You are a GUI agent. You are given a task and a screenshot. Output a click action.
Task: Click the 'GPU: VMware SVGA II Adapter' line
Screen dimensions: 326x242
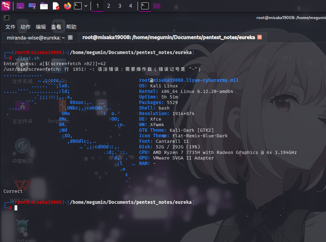(176, 158)
